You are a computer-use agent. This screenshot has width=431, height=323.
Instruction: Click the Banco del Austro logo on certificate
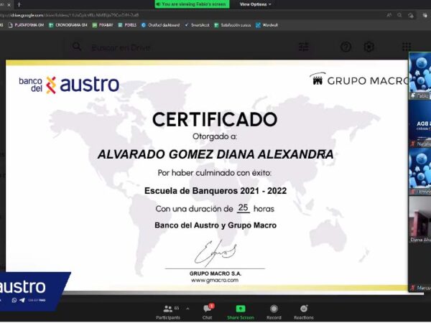pos(69,85)
